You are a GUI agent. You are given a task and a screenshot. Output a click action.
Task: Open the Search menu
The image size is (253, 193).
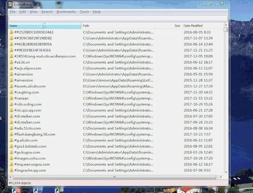(47, 12)
